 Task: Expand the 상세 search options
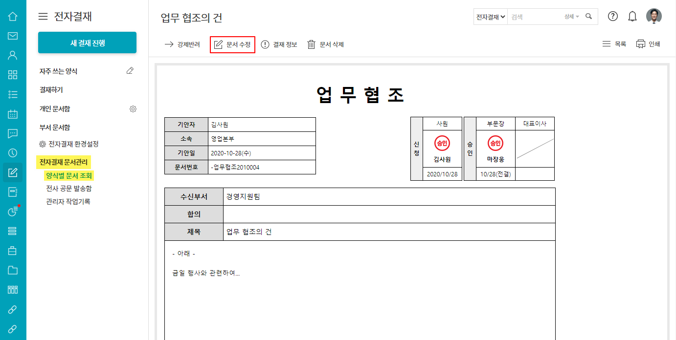[571, 17]
